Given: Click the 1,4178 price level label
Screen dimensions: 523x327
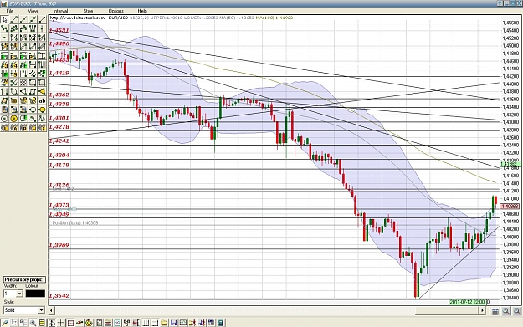Looking at the screenshot, I should (x=59, y=165).
